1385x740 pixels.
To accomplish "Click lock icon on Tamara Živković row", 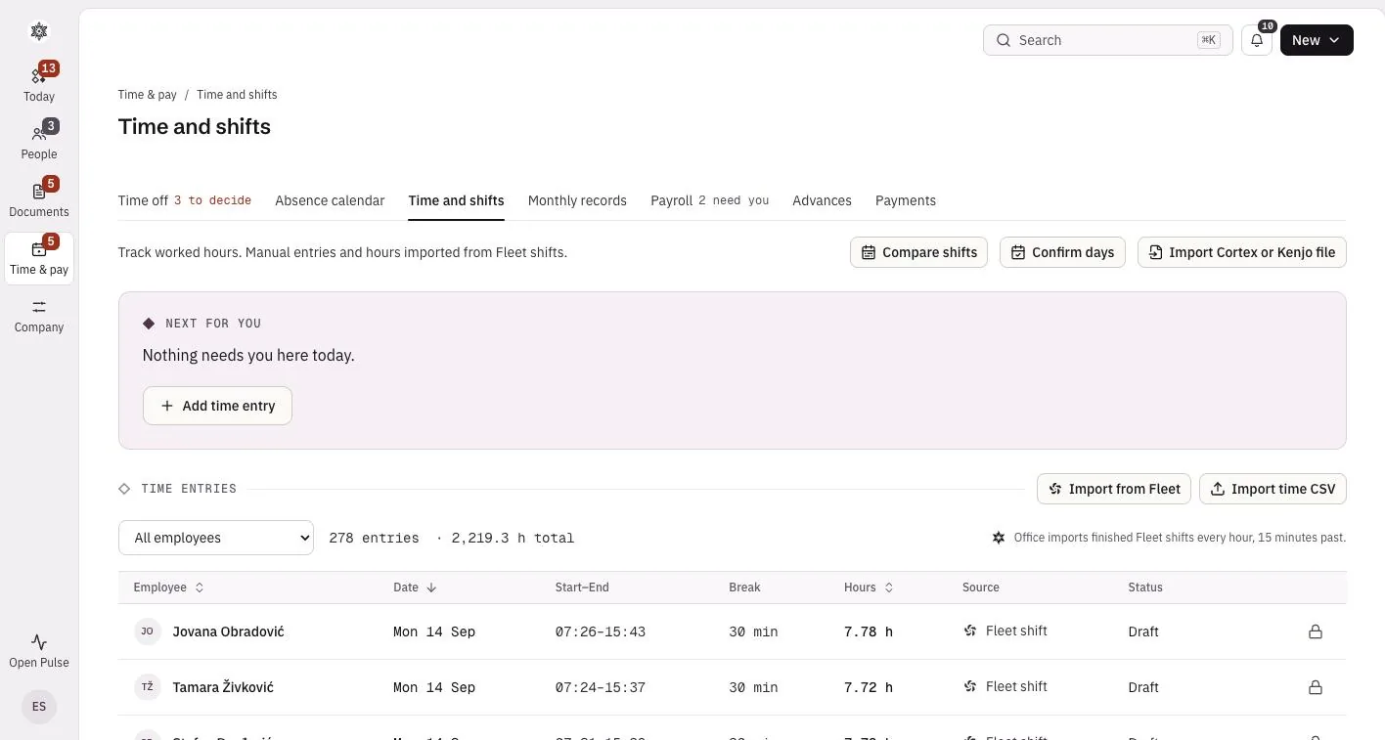I will (1316, 687).
